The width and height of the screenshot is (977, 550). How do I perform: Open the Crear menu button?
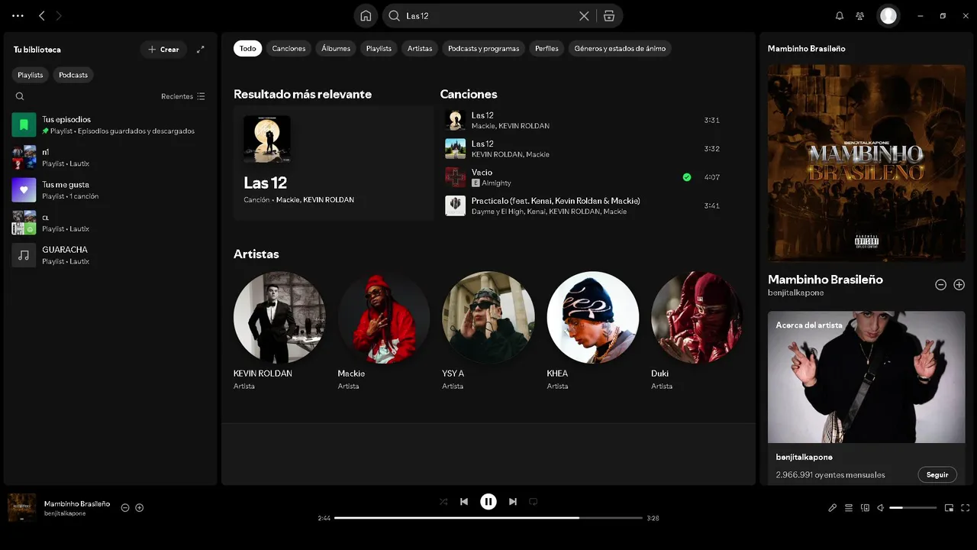163,49
